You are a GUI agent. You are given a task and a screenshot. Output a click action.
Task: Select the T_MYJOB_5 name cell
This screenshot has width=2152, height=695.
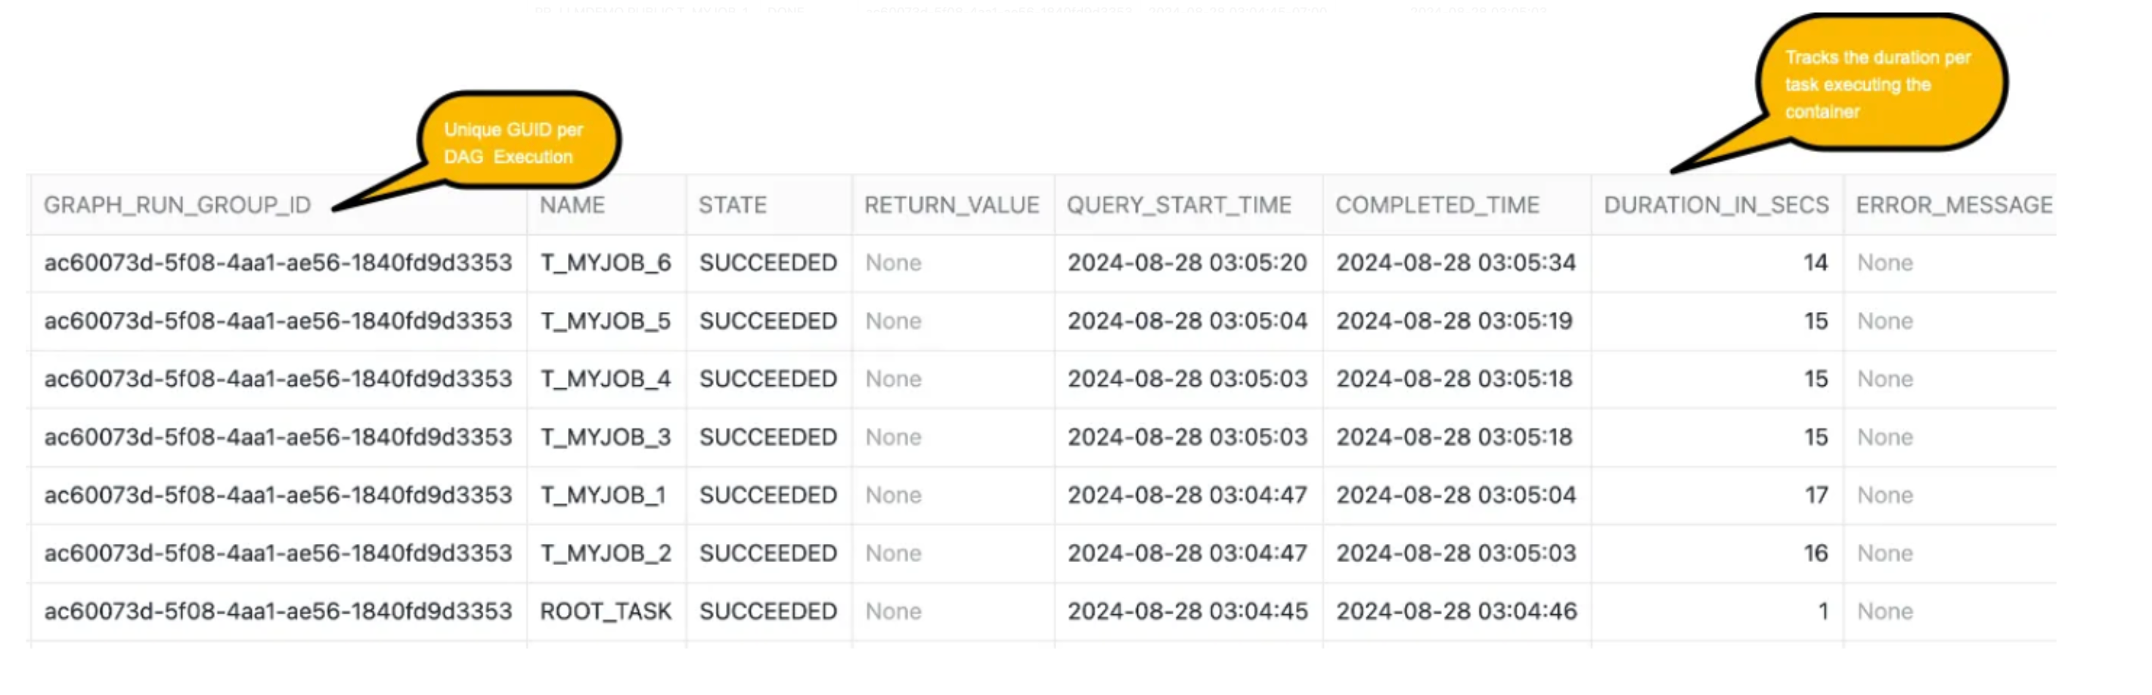[x=606, y=321]
